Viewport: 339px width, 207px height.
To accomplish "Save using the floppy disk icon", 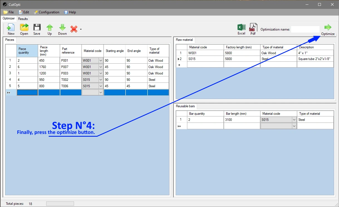I will pyautogui.click(x=37, y=29).
